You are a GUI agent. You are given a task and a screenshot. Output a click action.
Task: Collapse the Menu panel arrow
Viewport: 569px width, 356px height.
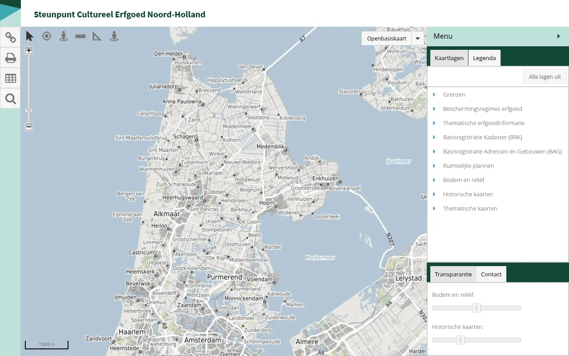559,36
